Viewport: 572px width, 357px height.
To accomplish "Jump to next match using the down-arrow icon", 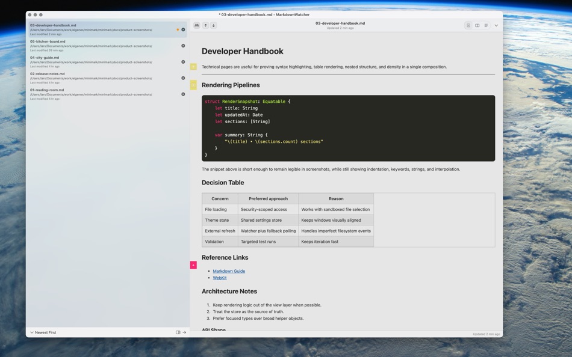I will pos(214,25).
